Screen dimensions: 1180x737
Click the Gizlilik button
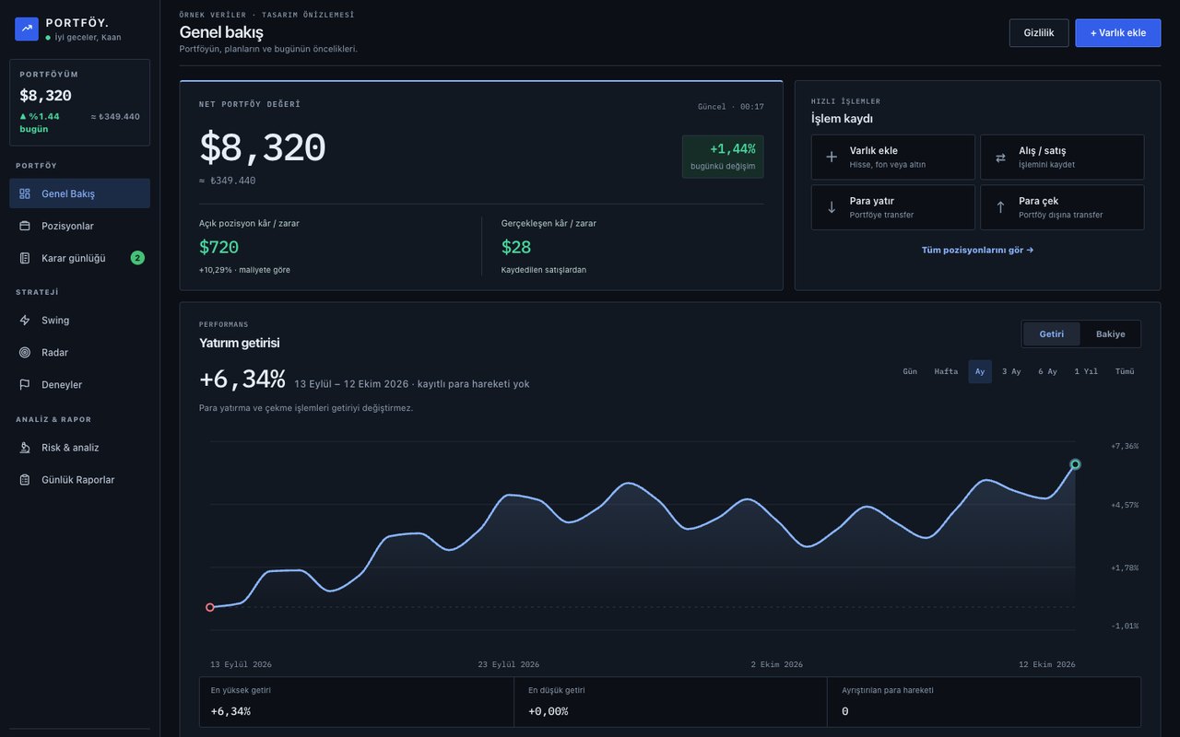click(1039, 32)
